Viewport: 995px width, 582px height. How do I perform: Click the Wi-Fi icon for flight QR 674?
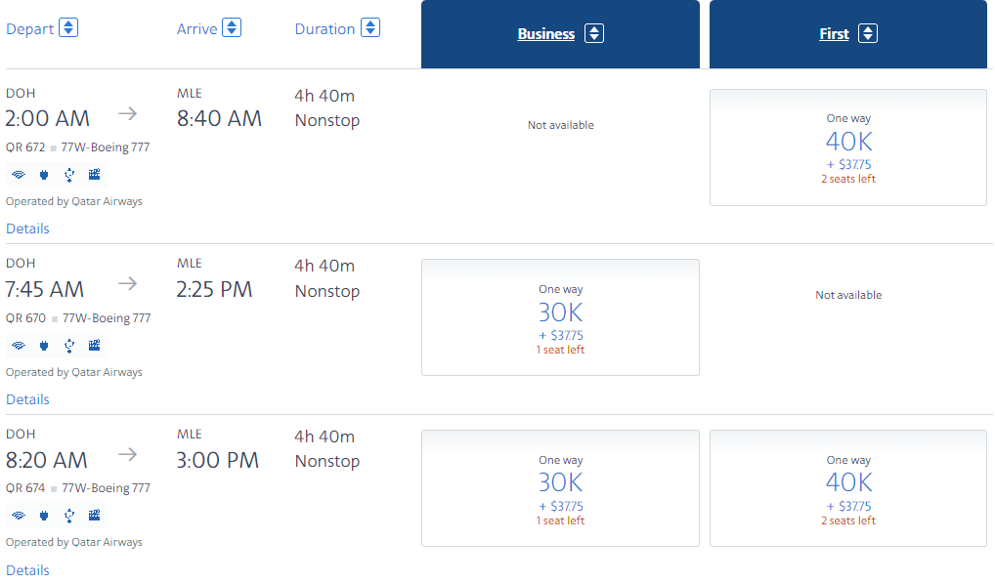(x=18, y=516)
